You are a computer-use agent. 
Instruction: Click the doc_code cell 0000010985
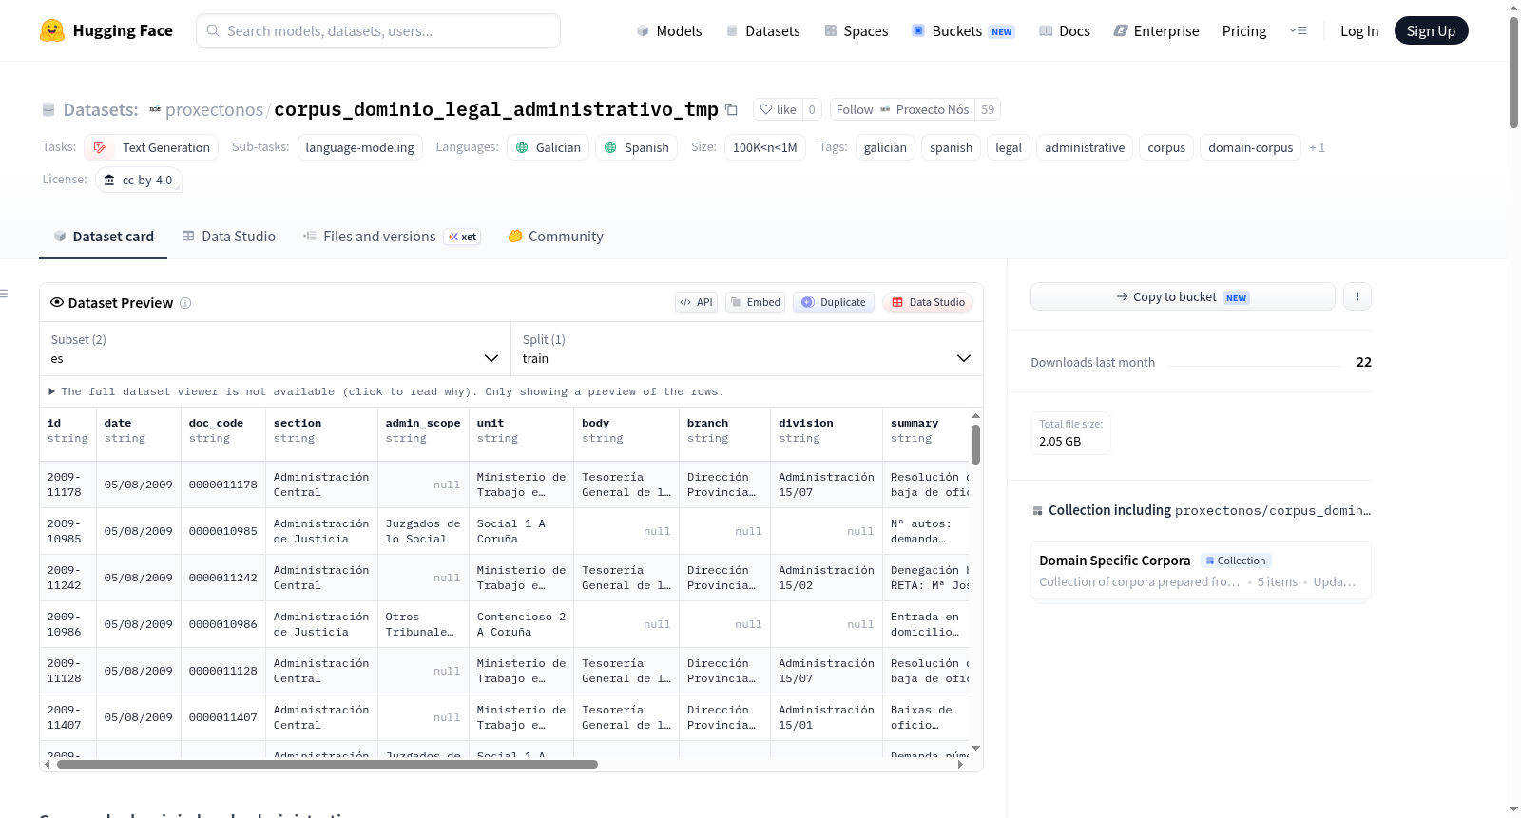(x=222, y=531)
